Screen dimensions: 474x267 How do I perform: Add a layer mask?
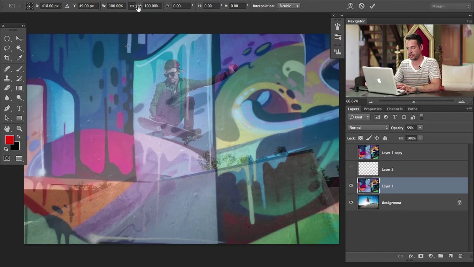pos(421,256)
